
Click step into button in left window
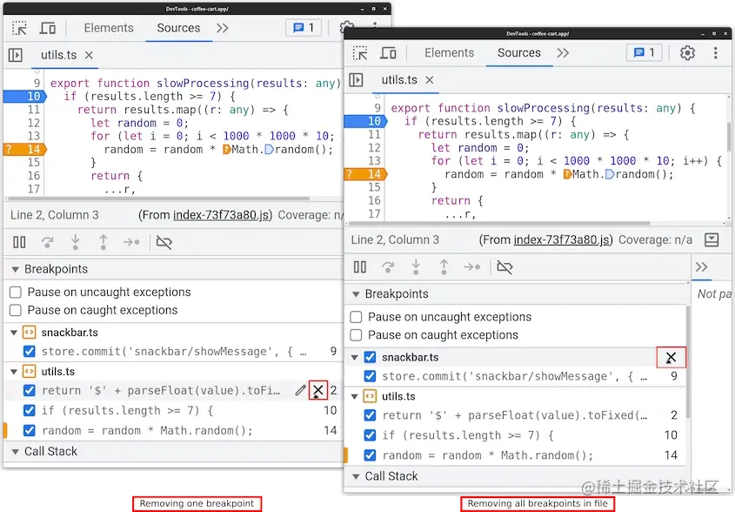point(75,242)
